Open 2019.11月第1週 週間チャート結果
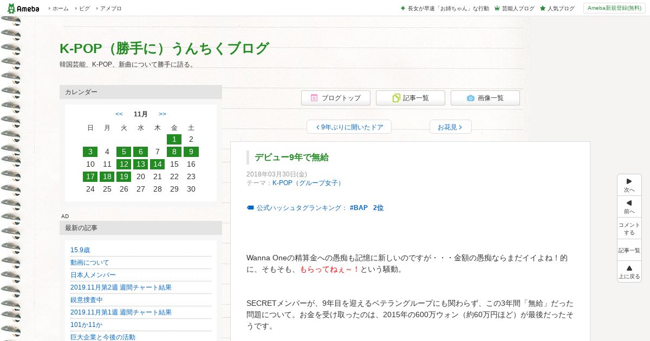650x341 pixels. [121, 312]
